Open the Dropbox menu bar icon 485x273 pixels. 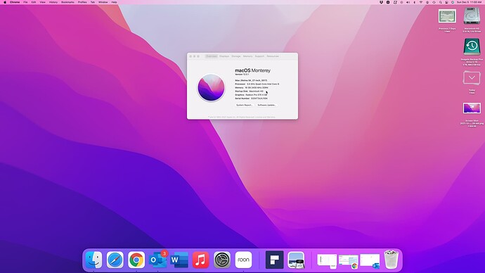(x=381, y=2)
